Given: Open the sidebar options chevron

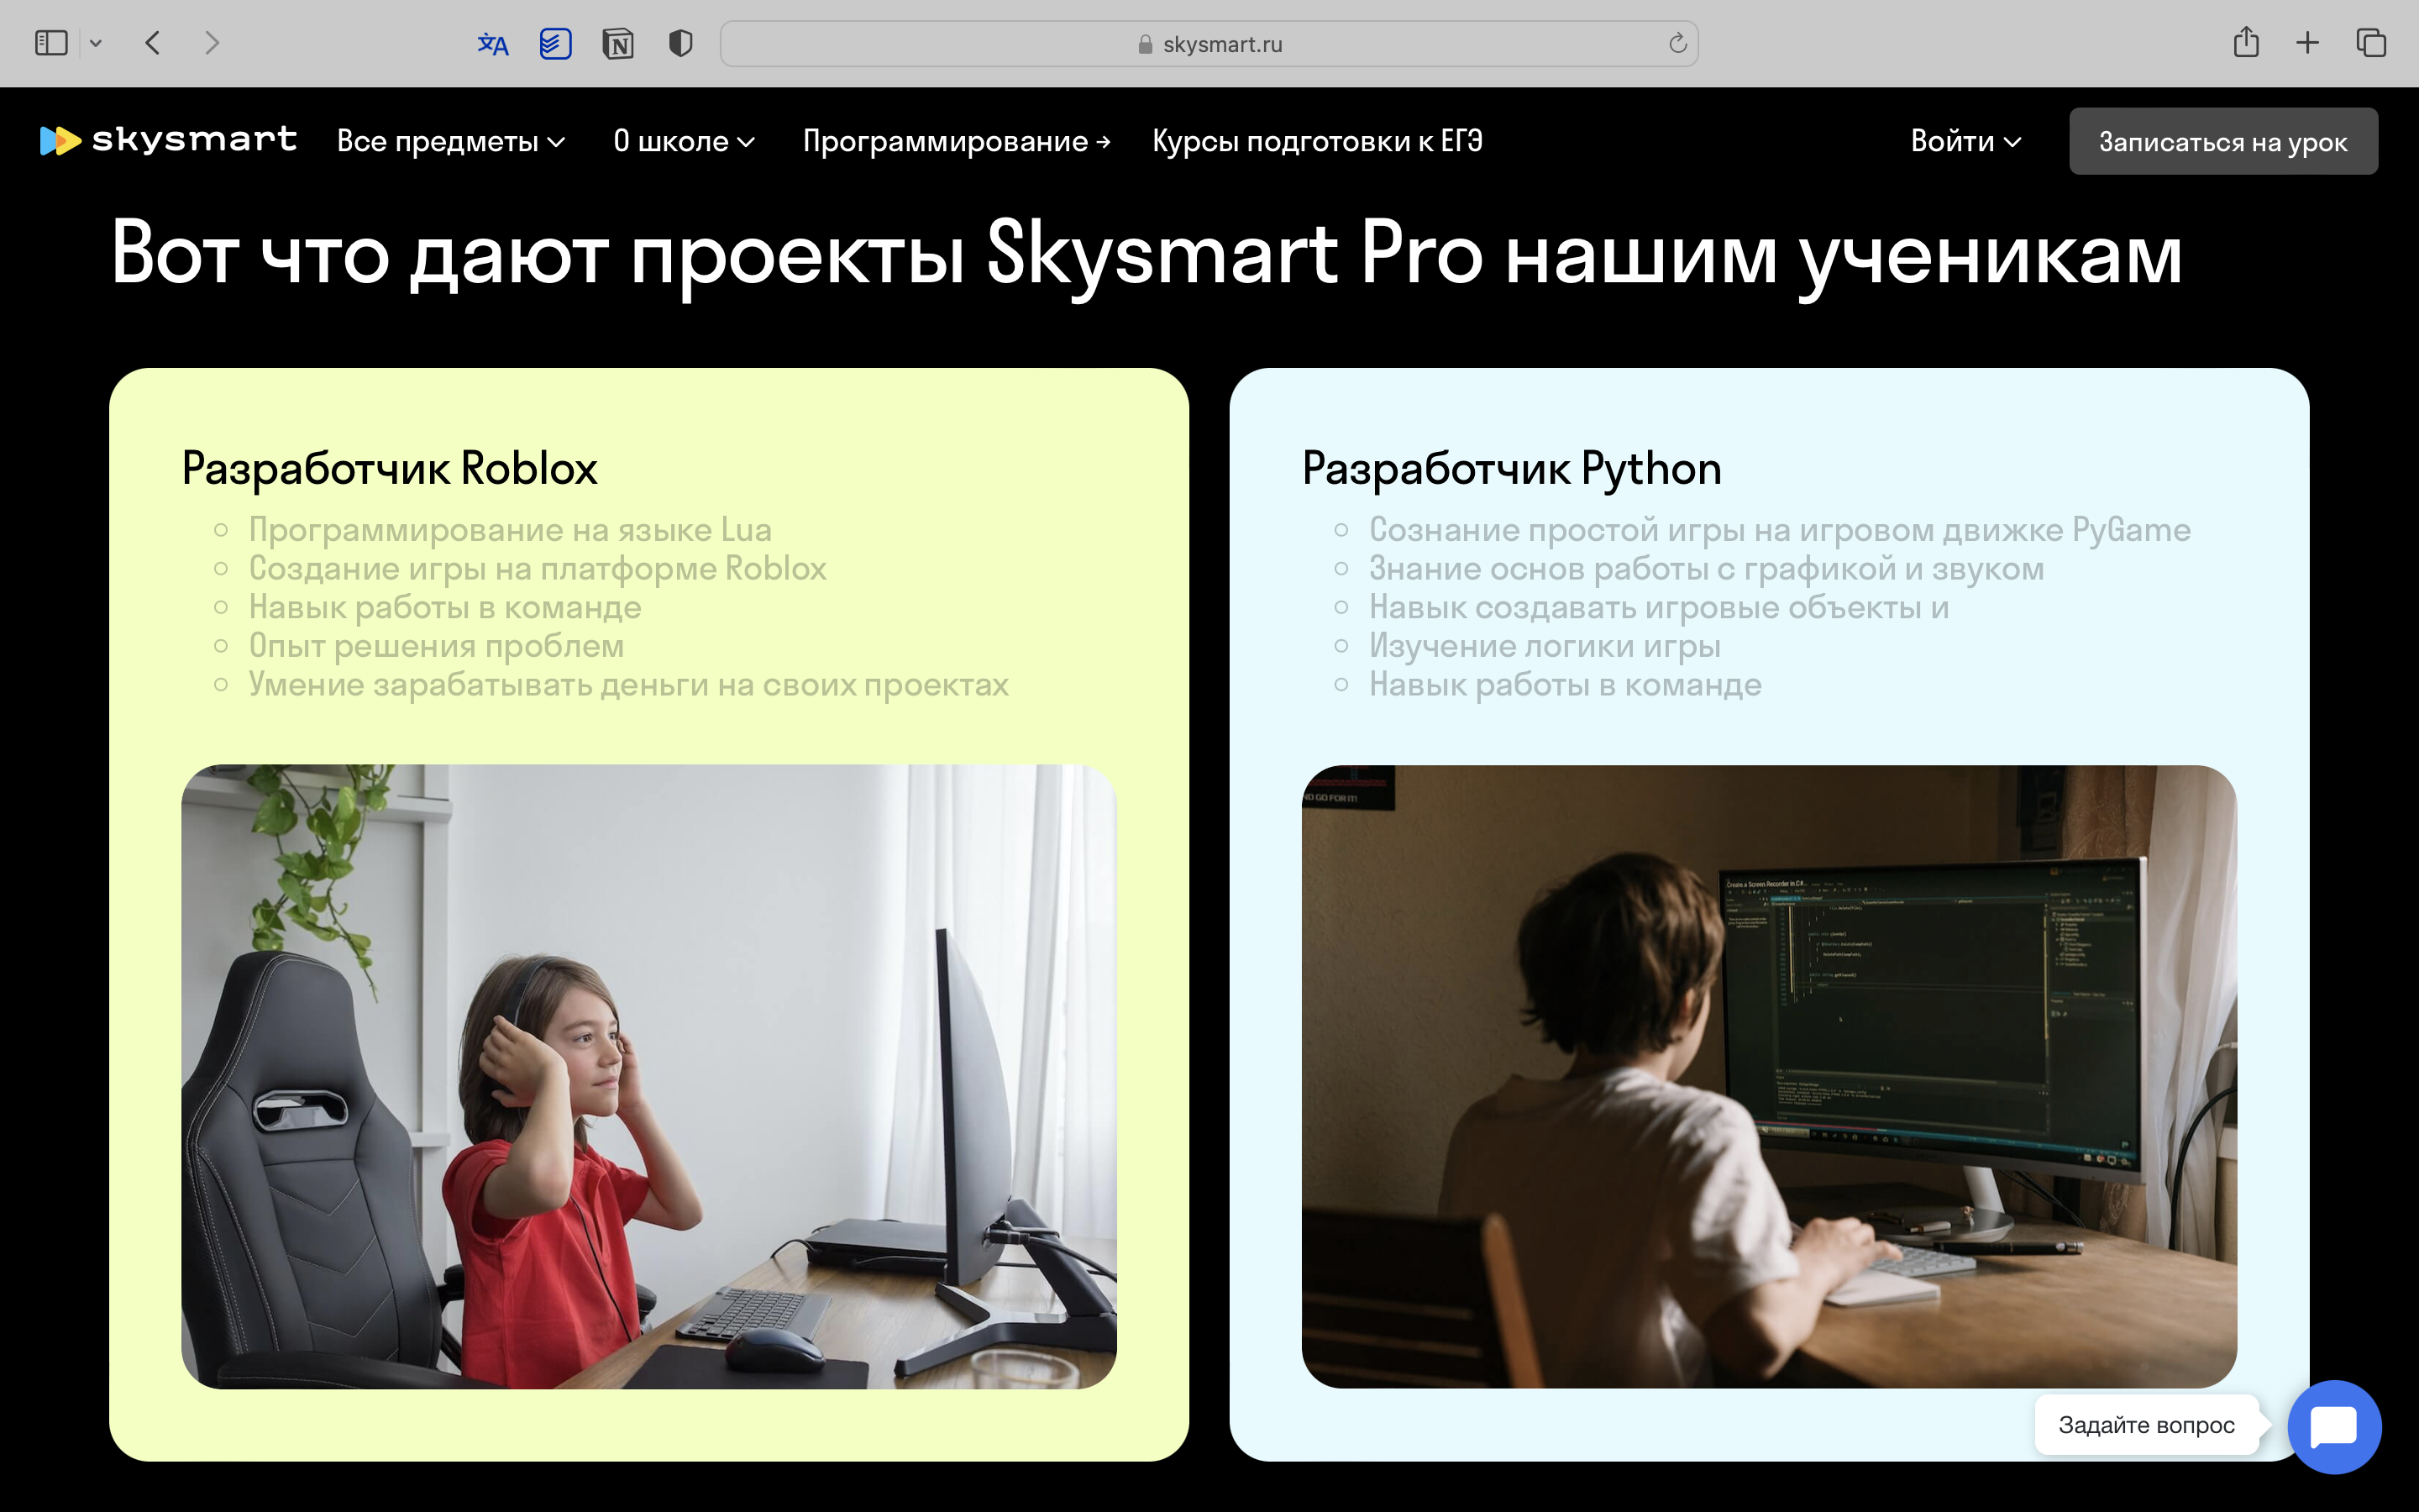Looking at the screenshot, I should click(x=96, y=43).
